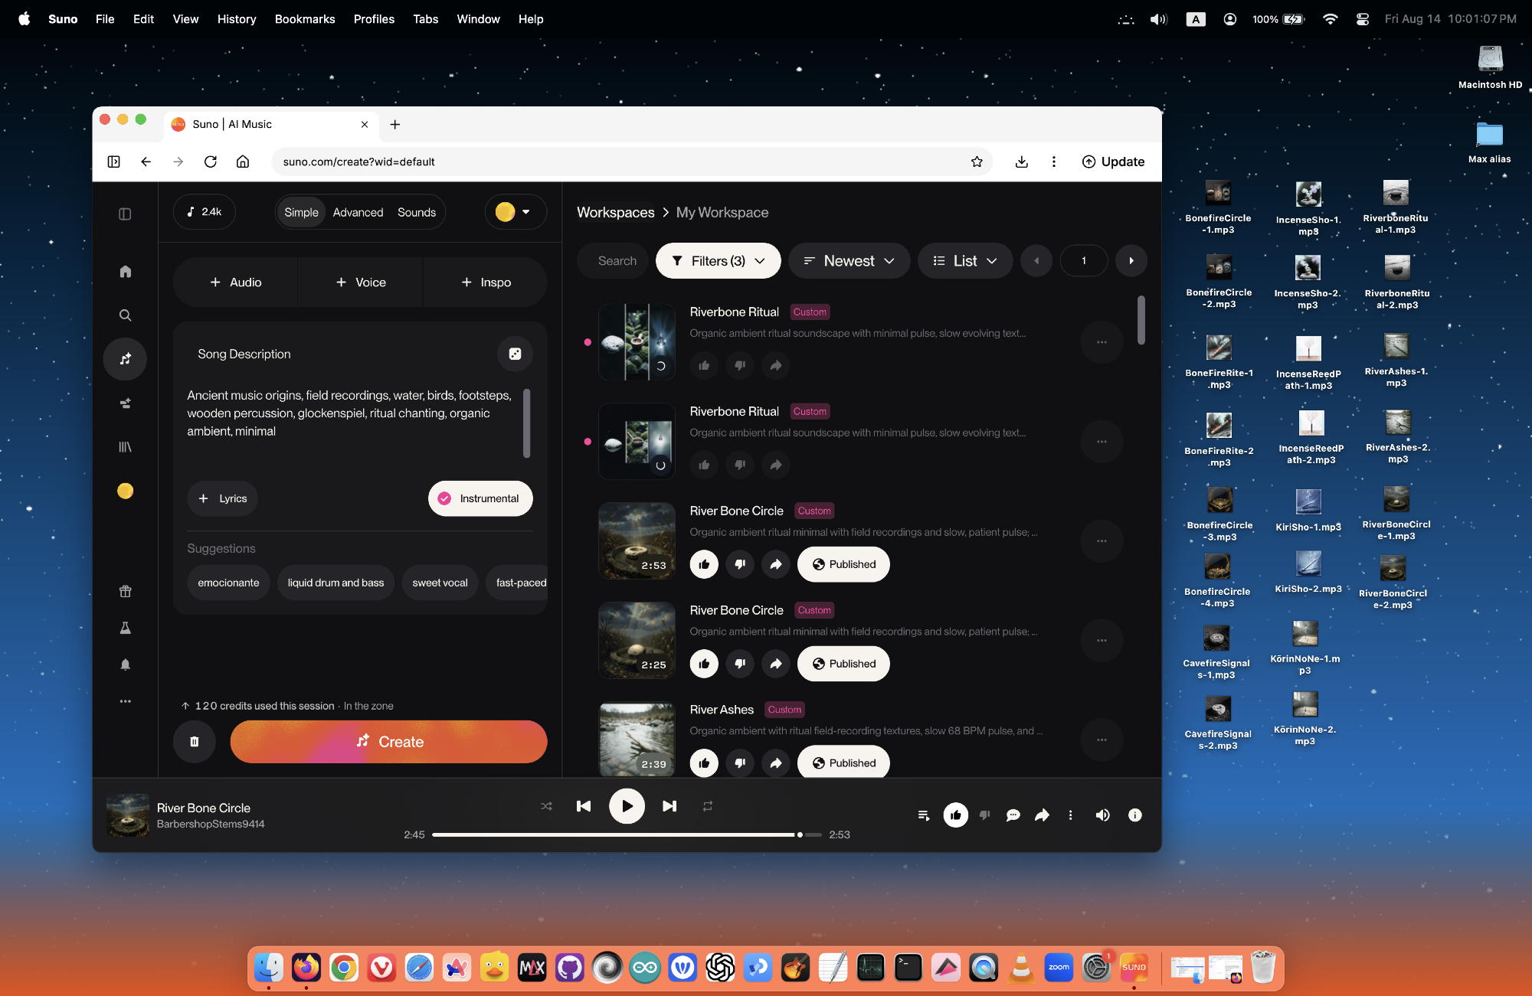Image resolution: width=1532 pixels, height=996 pixels.
Task: Play the River Ashes thumbnail
Action: 637,740
